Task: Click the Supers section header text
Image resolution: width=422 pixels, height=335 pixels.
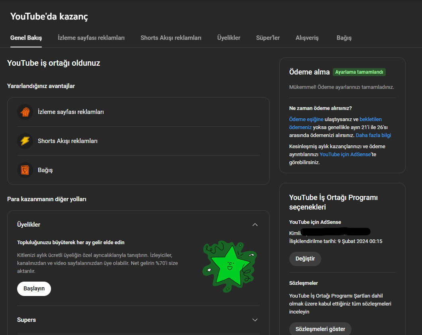Action: pos(26,320)
